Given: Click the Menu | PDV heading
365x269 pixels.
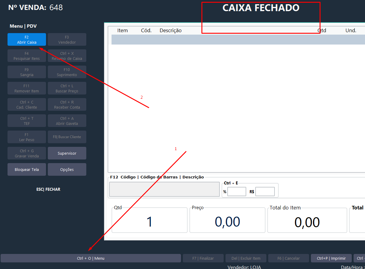Looking at the screenshot, I should [x=23, y=26].
